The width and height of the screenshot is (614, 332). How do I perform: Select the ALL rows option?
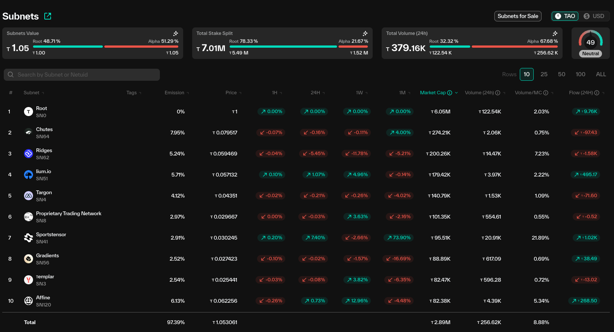coord(601,74)
